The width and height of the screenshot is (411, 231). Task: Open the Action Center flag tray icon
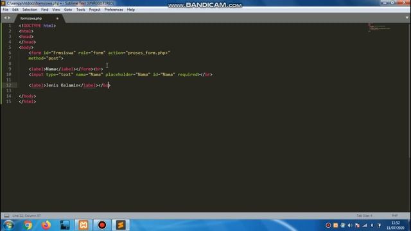(x=357, y=225)
